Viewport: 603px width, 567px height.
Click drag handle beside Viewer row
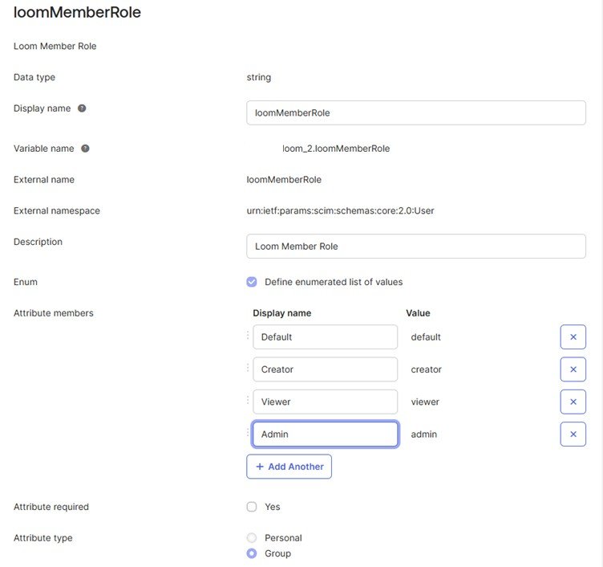tap(248, 400)
